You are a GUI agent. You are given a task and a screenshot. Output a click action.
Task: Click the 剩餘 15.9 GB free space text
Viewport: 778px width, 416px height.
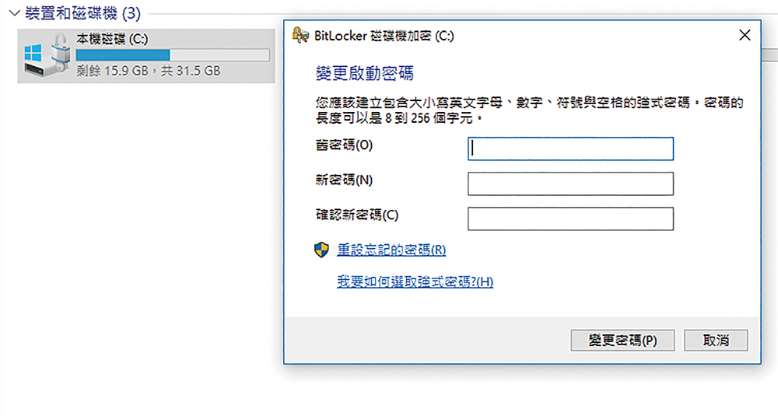coord(112,71)
